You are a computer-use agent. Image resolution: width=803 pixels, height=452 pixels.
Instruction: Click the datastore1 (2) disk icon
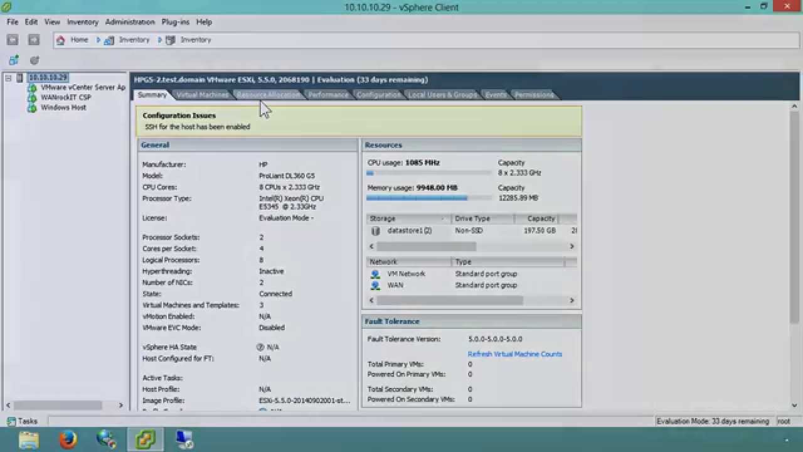376,230
